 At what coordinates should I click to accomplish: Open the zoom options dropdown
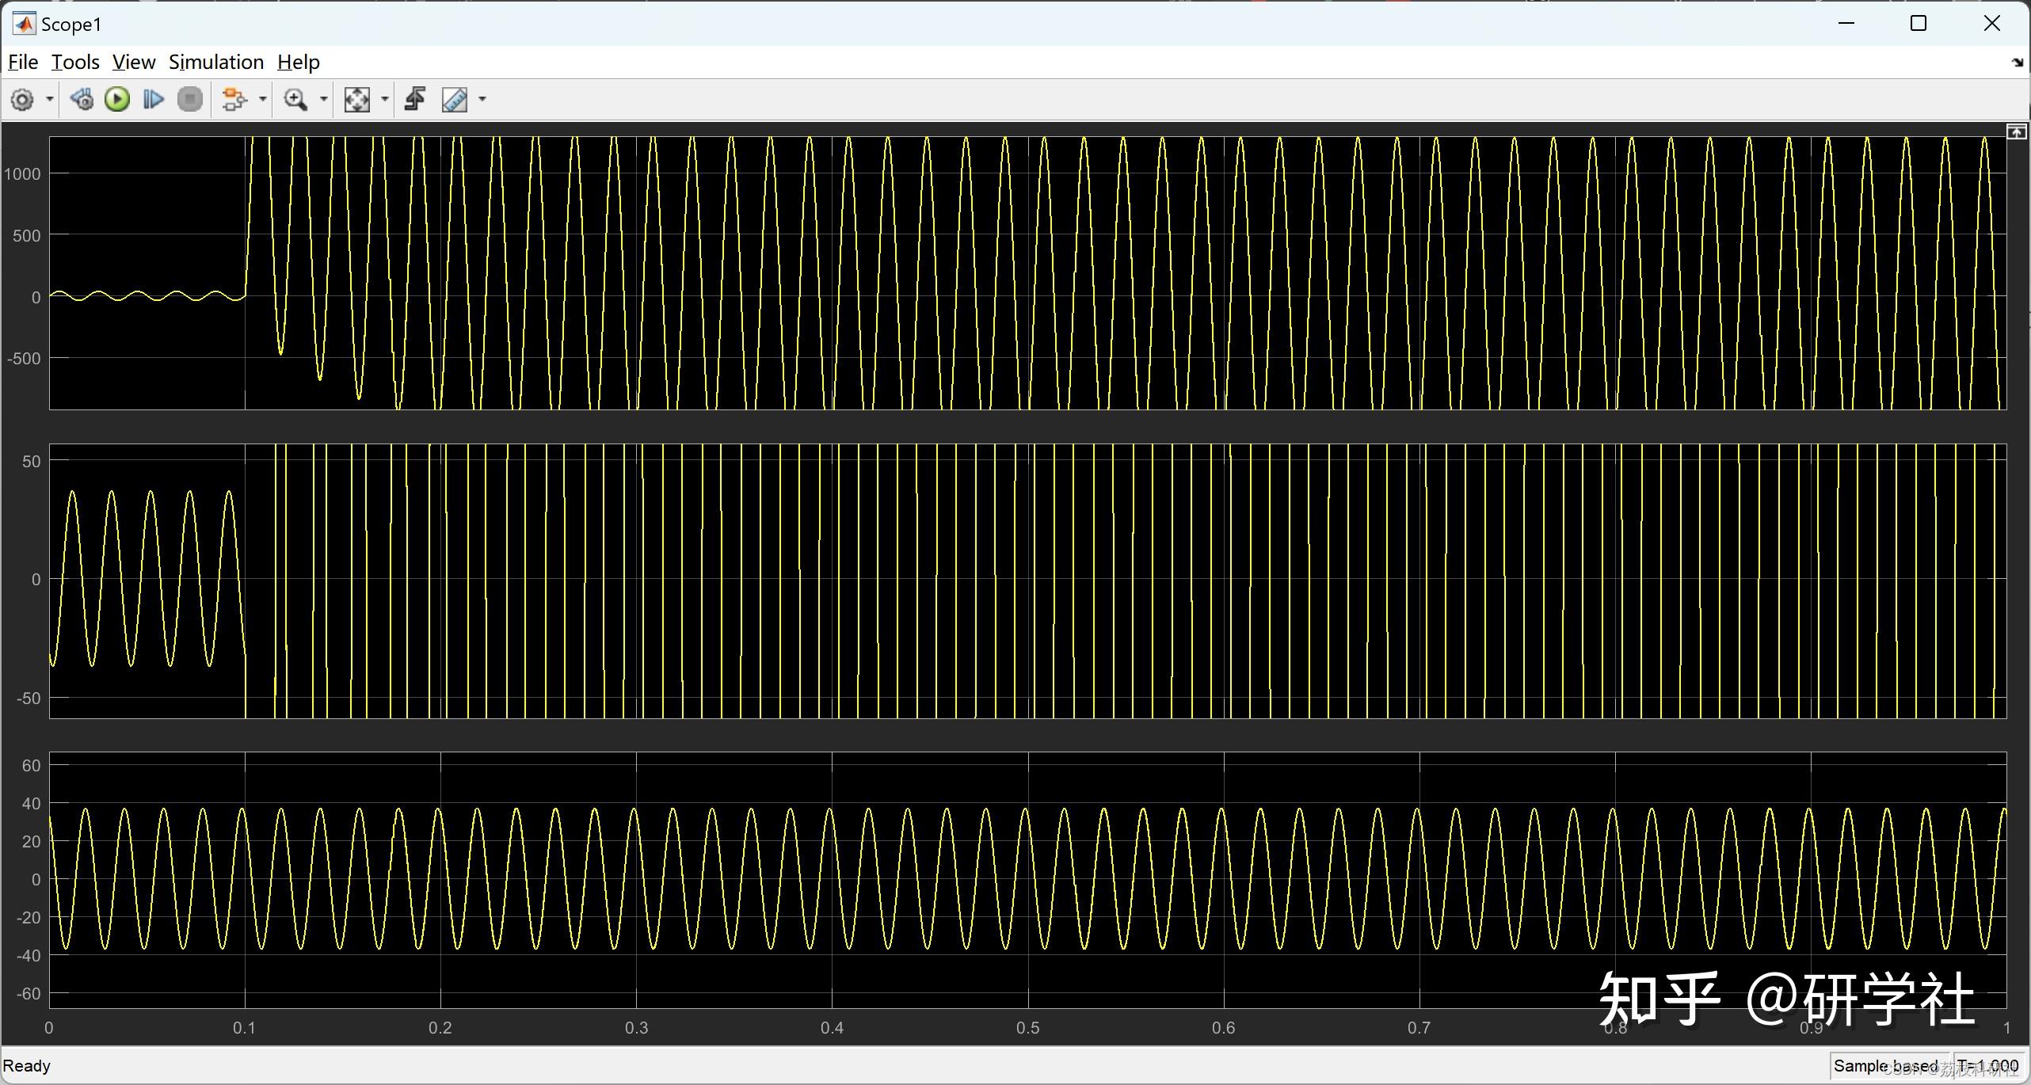point(322,99)
